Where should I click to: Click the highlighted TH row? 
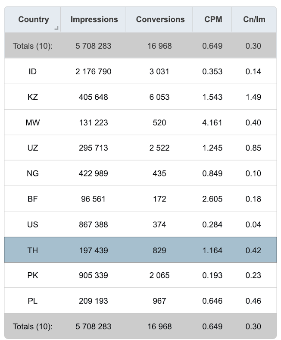(140, 250)
